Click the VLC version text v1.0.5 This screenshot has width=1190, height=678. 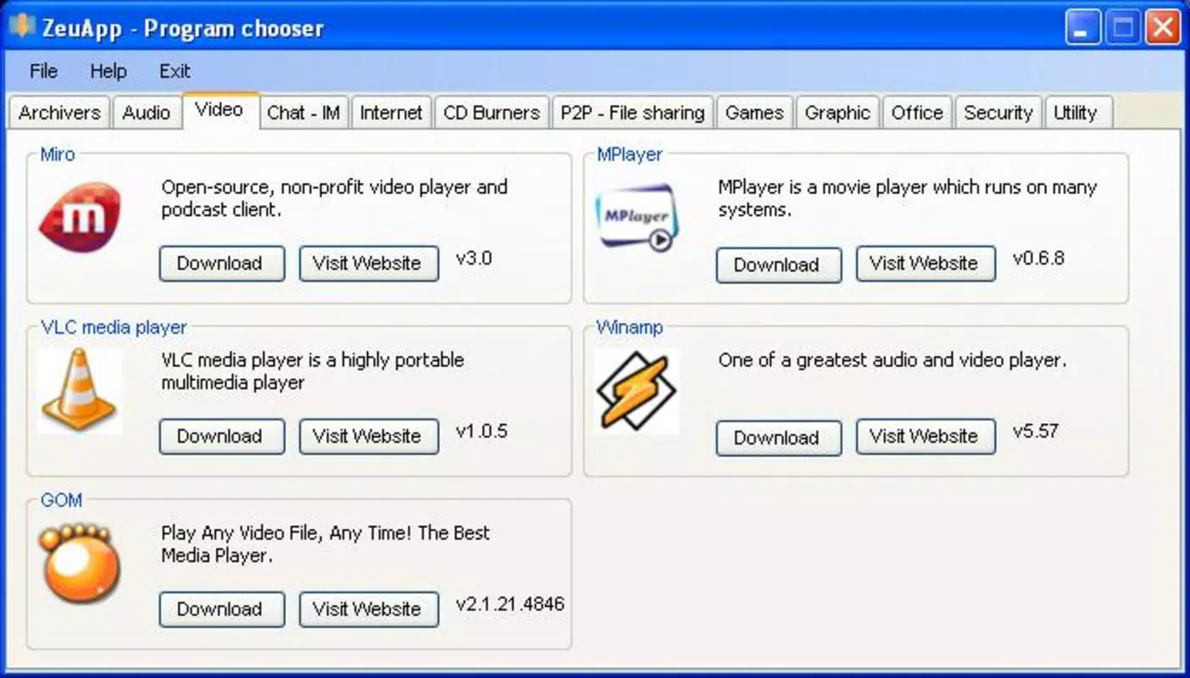481,431
